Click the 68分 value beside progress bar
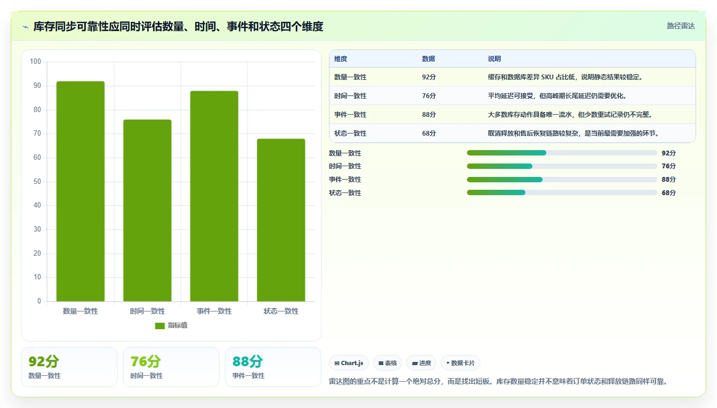 tap(669, 193)
